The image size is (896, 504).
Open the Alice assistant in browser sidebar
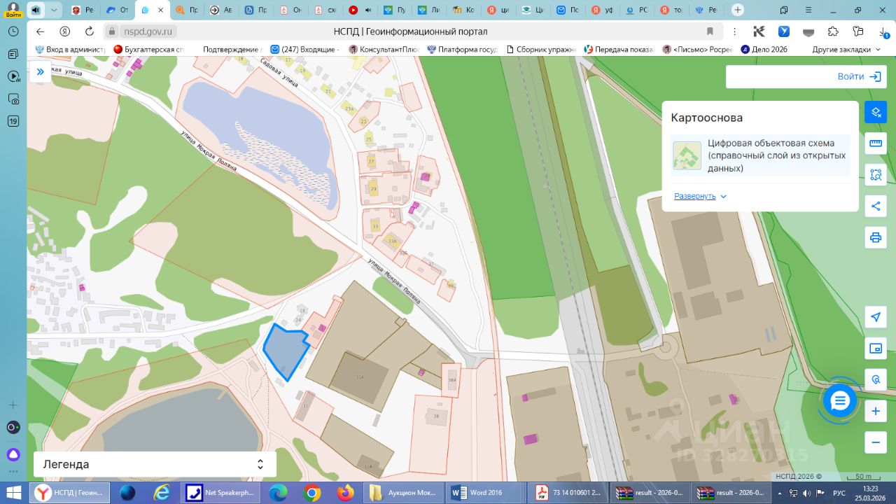13,454
